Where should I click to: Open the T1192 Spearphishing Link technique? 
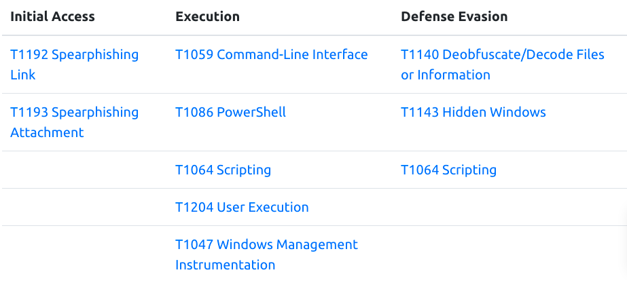pos(74,55)
